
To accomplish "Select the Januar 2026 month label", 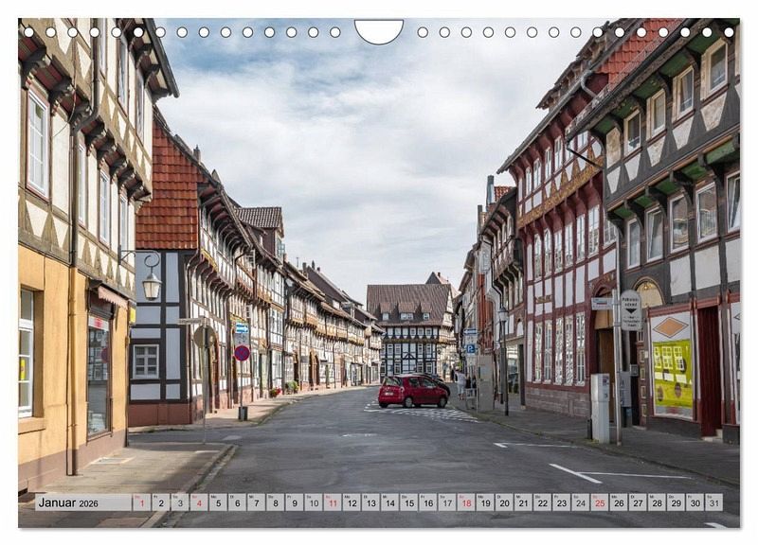I will pos(67,502).
